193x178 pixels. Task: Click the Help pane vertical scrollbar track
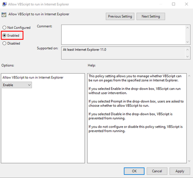pyautogui.click(x=189, y=118)
